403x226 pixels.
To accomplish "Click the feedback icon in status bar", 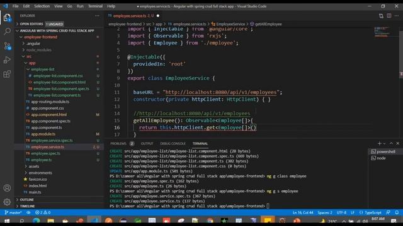I will (388, 212).
